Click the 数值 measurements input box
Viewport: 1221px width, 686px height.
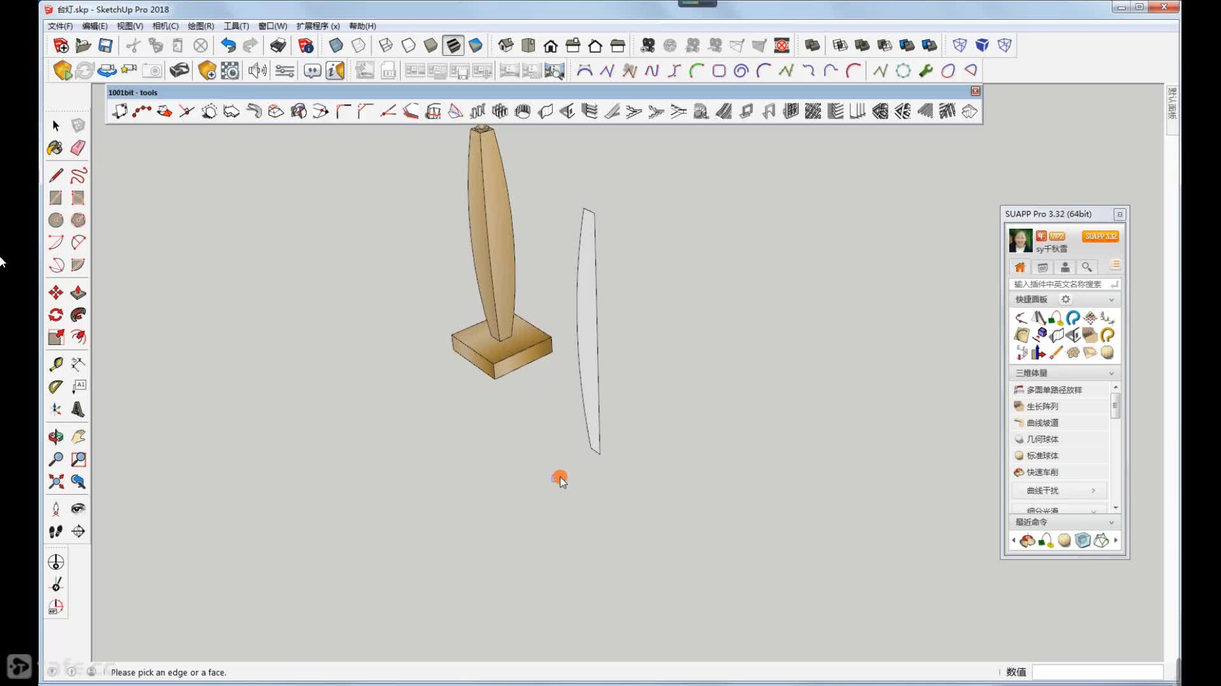[x=1097, y=672]
